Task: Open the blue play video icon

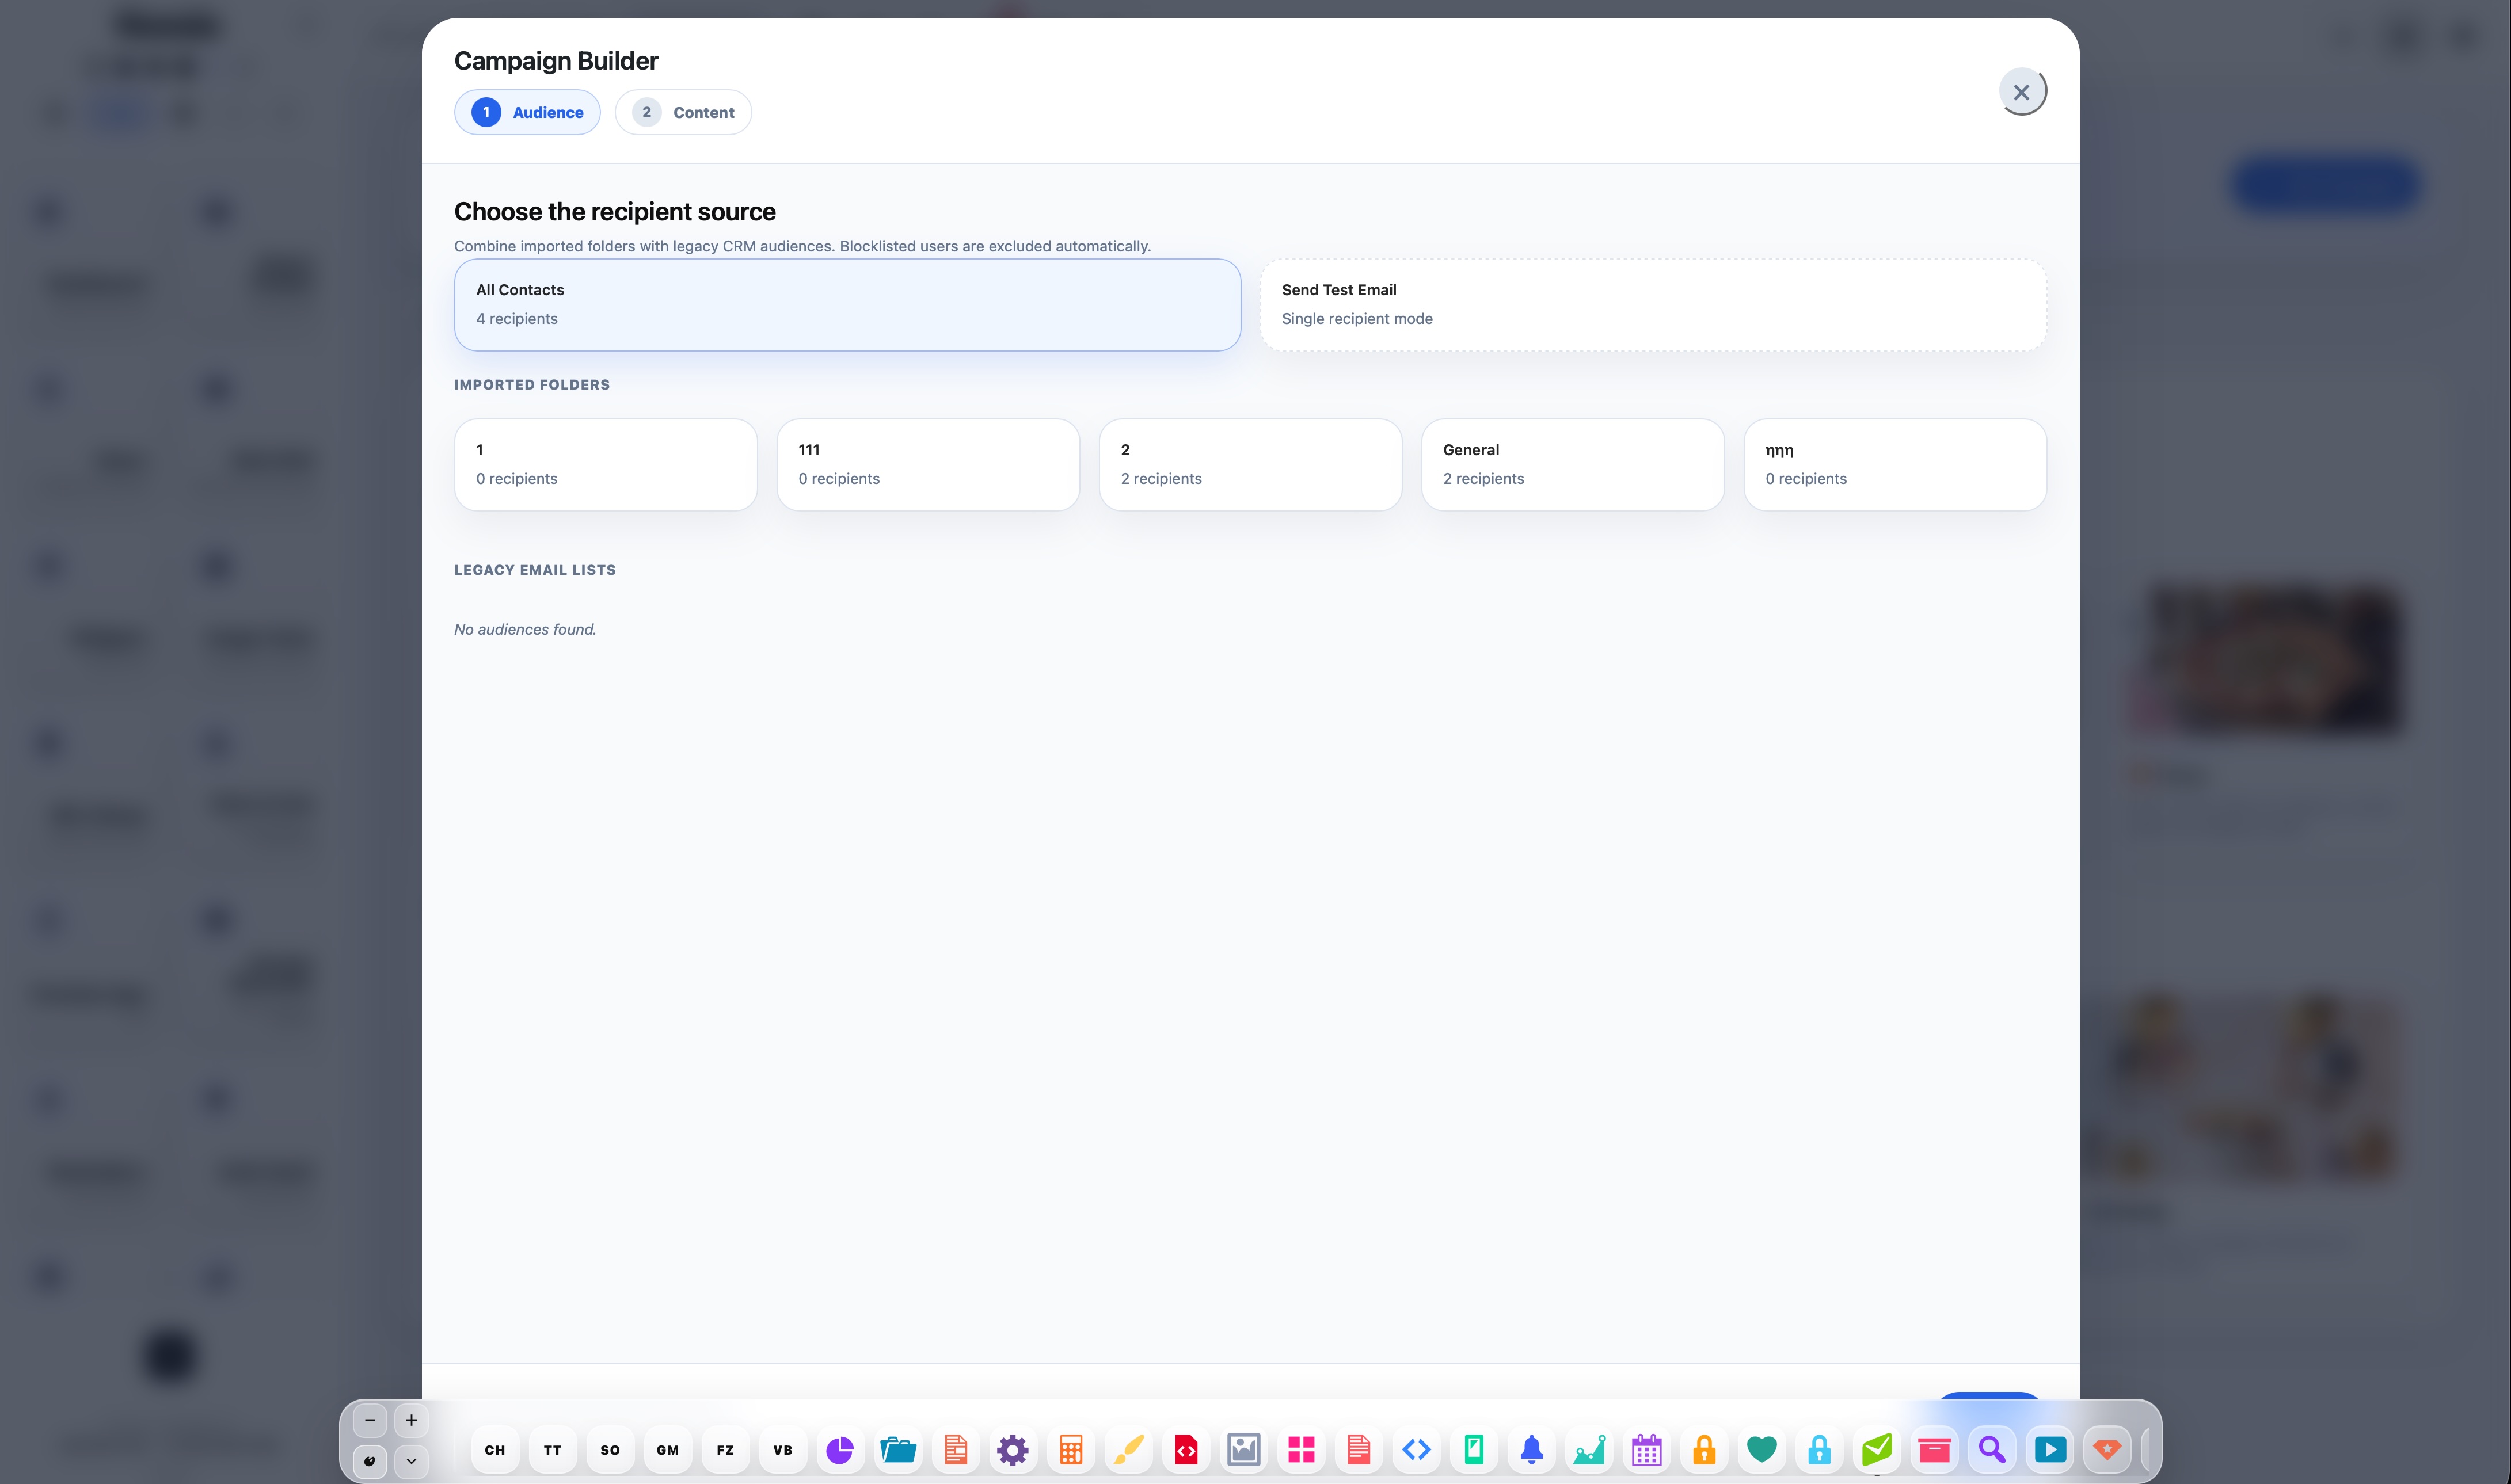Action: coord(2050,1449)
